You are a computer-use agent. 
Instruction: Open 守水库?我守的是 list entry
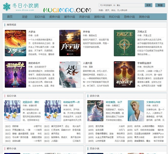(20, 137)
